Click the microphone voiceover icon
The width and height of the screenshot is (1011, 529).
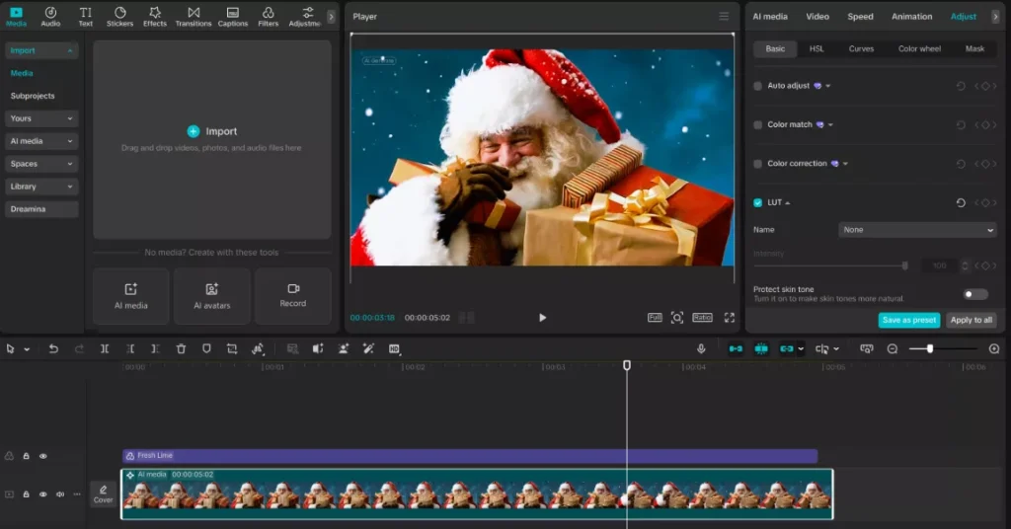coord(701,348)
